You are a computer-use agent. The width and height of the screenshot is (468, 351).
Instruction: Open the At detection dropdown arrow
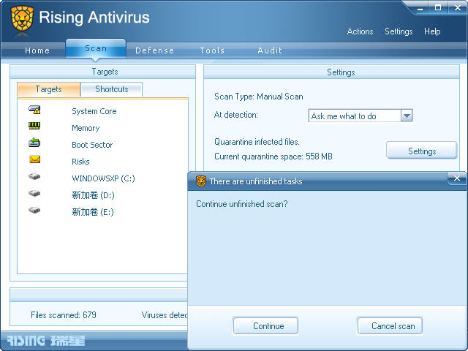tap(407, 116)
